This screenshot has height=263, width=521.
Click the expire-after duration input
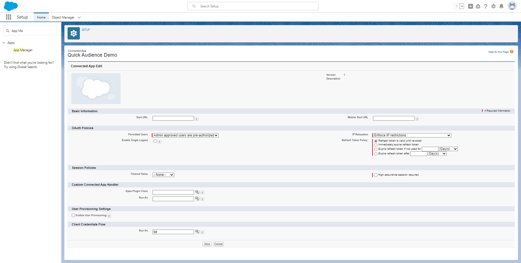click(x=419, y=154)
